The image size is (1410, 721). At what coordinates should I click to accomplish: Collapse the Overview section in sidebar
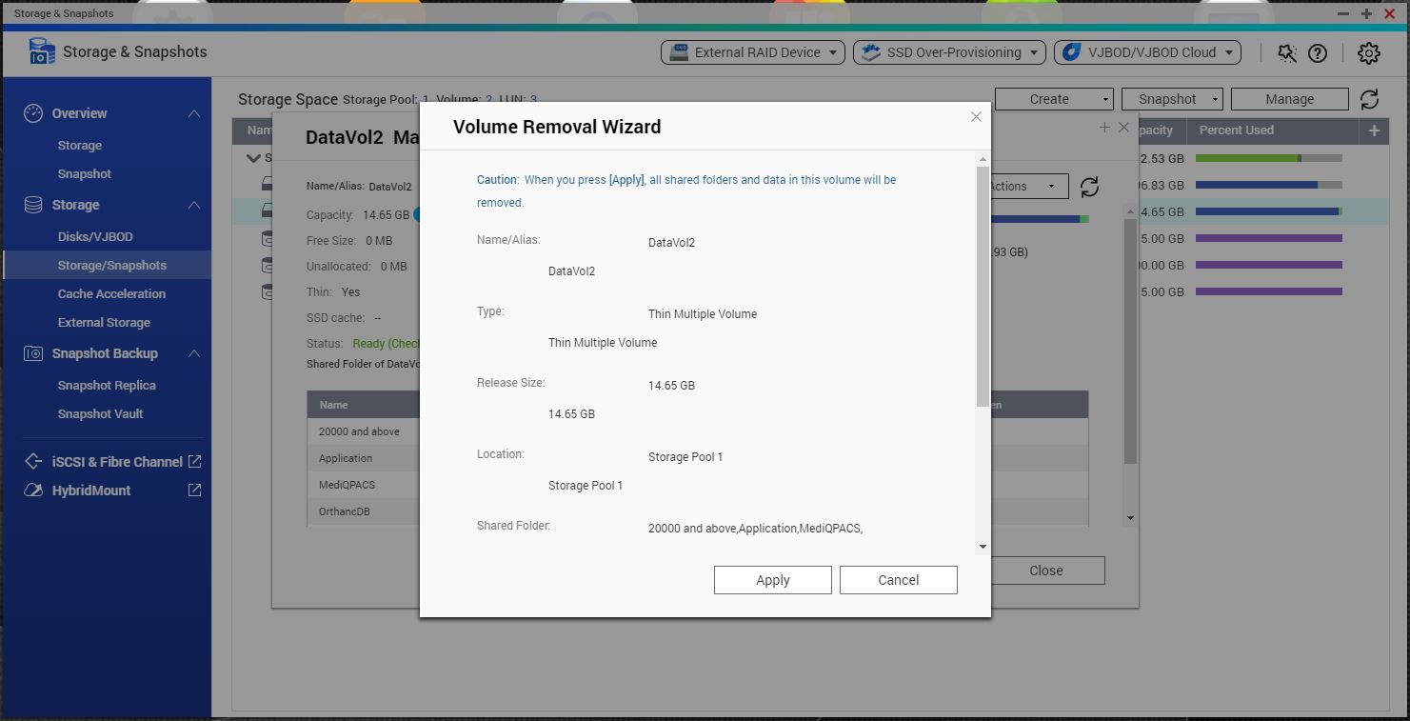(194, 113)
